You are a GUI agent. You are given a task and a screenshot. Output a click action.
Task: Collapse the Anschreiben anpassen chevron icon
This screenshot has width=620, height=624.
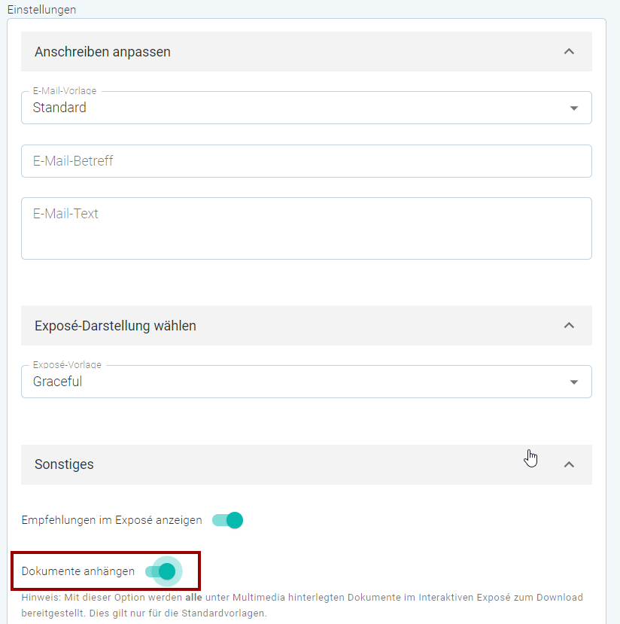click(569, 52)
